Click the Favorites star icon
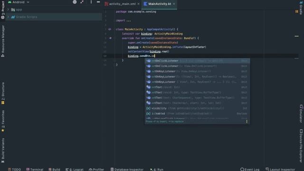The height and width of the screenshot is (171, 304). click(x=3, y=131)
